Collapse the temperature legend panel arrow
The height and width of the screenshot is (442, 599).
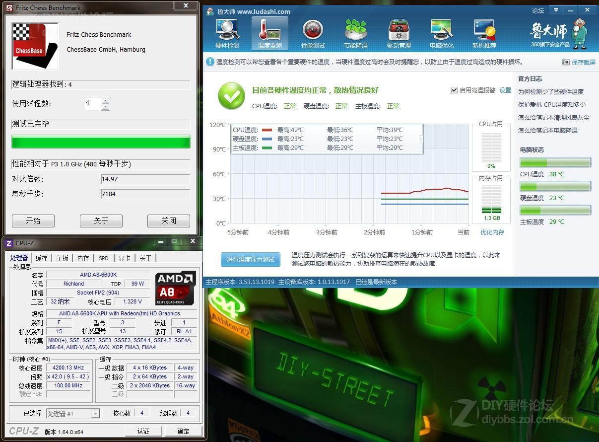pos(421,139)
